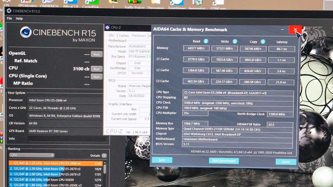This screenshot has width=333, height=187.
Task: Click X99-TF GAMING model field in CPU-Z
Action: point(139,51)
